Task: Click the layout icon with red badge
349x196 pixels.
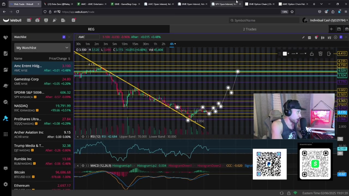Action: 73,20
